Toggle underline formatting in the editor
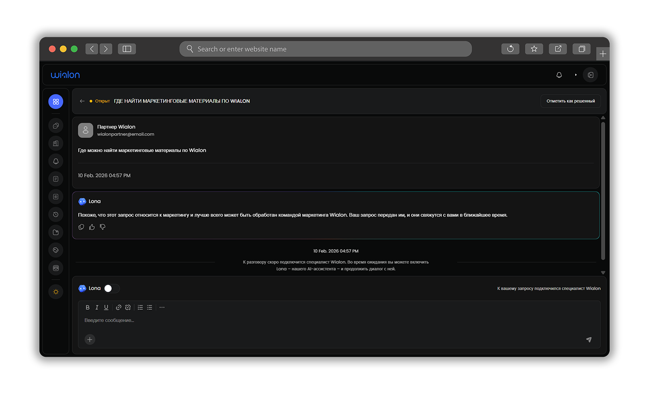Screen dimensions: 649x394 [x=106, y=307]
